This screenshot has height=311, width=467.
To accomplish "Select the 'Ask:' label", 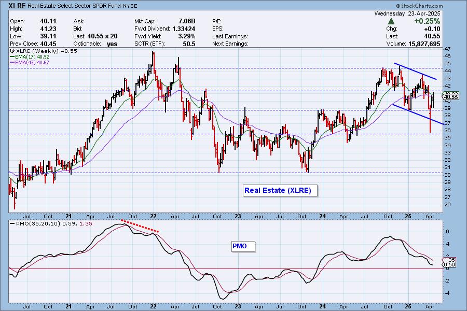I will coord(79,21).
